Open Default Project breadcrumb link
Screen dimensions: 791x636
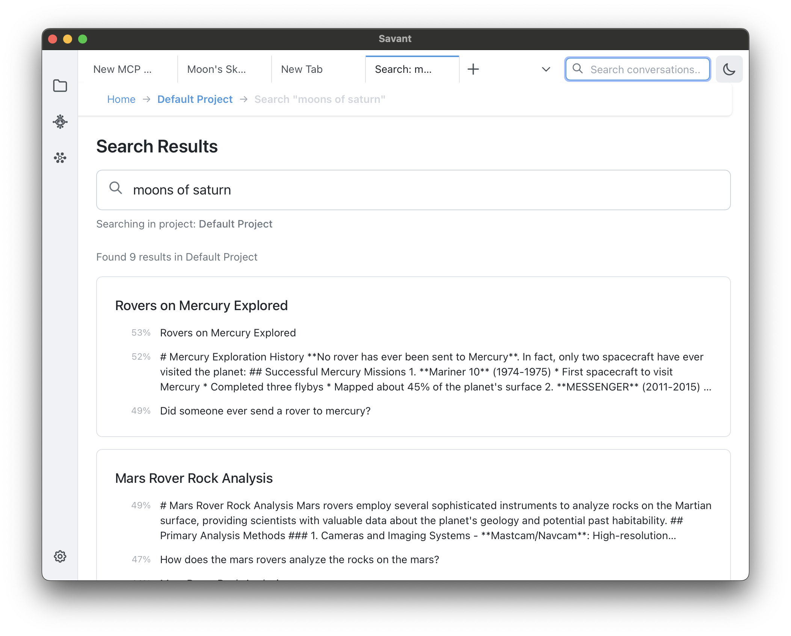click(195, 99)
